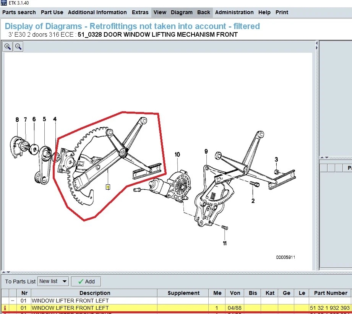Open the Diagram menu
This screenshot has width=352, height=314.
182,12
